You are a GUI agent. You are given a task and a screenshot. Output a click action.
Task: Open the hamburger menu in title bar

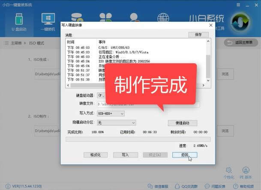238,5
